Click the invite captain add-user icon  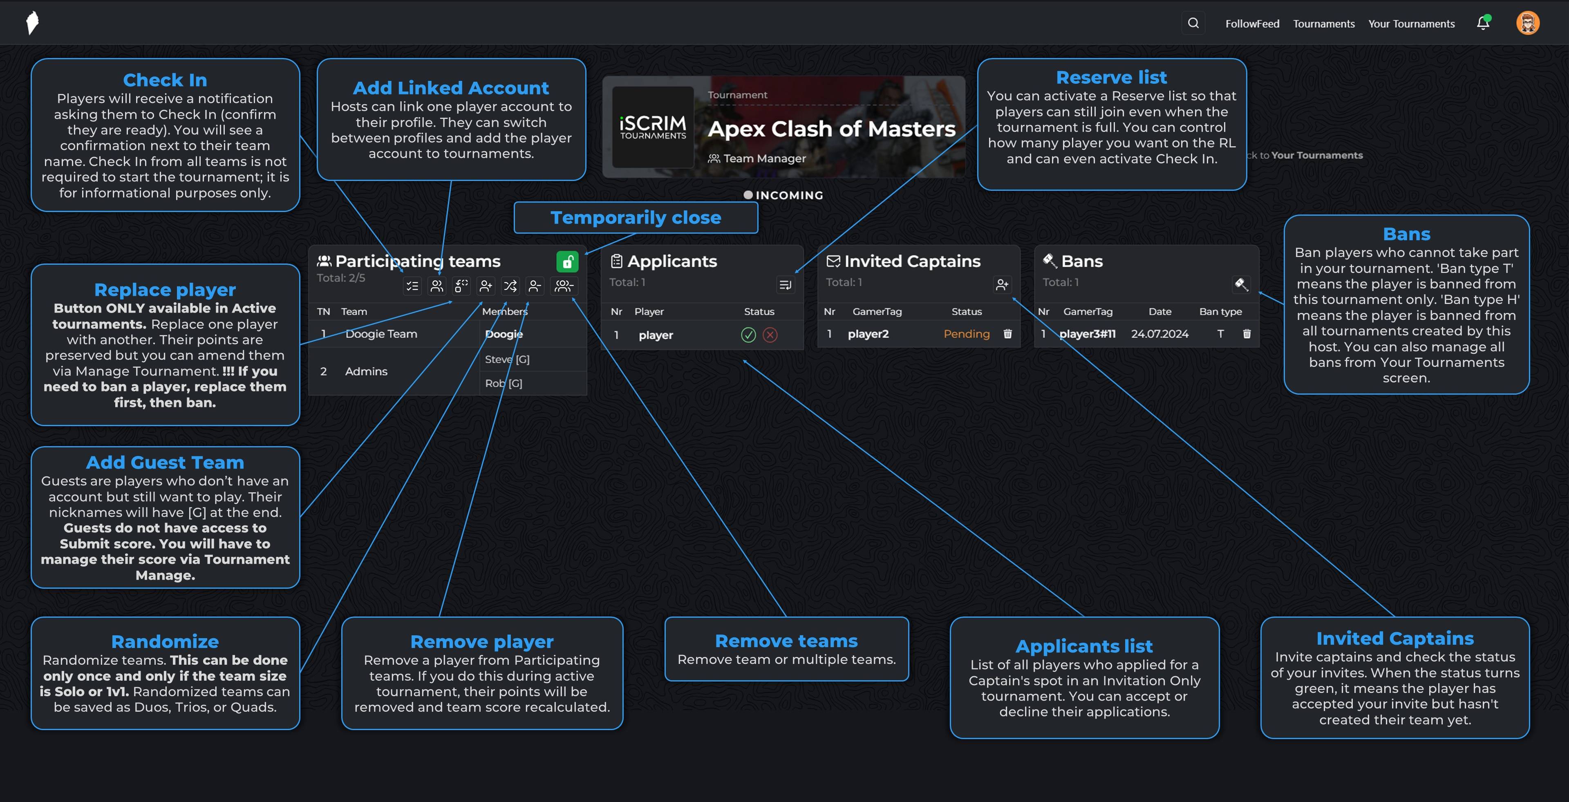[x=1002, y=284]
